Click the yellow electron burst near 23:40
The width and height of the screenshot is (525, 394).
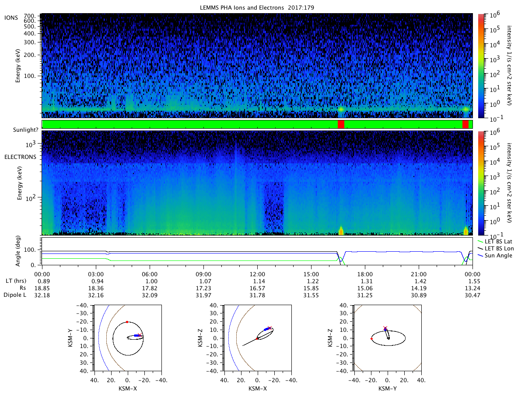tap(465, 231)
